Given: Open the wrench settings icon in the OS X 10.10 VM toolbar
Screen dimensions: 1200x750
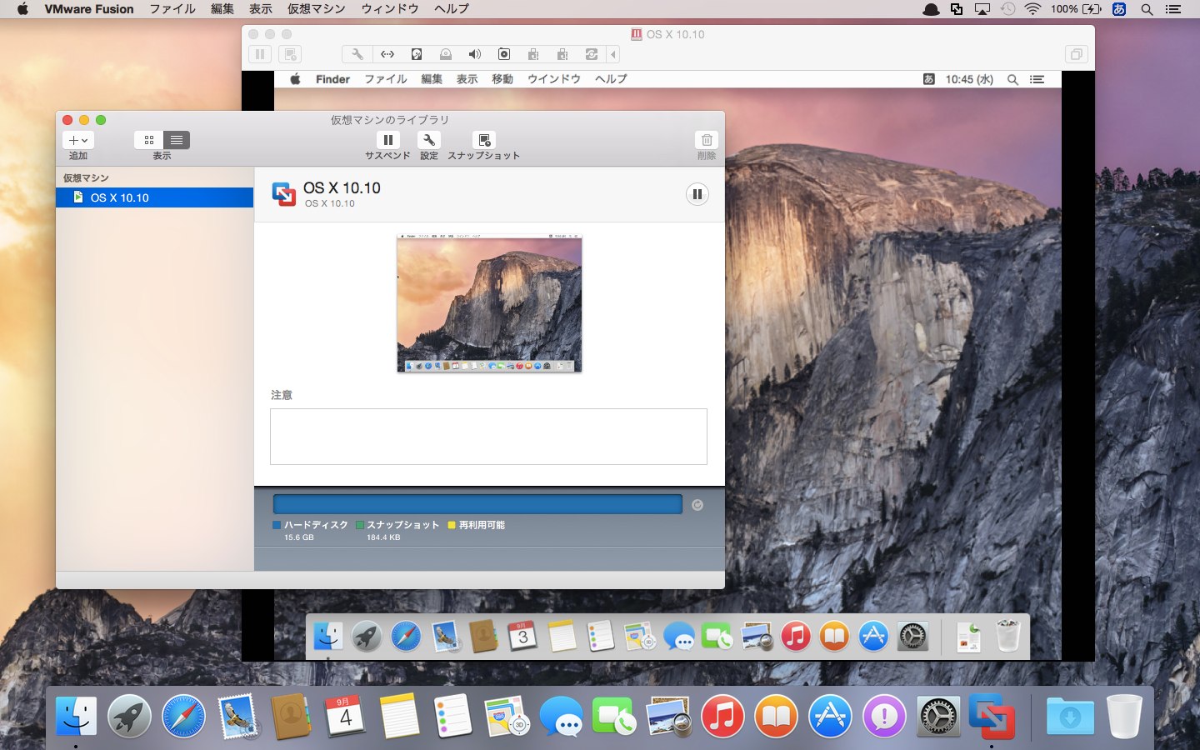Looking at the screenshot, I should point(357,54).
